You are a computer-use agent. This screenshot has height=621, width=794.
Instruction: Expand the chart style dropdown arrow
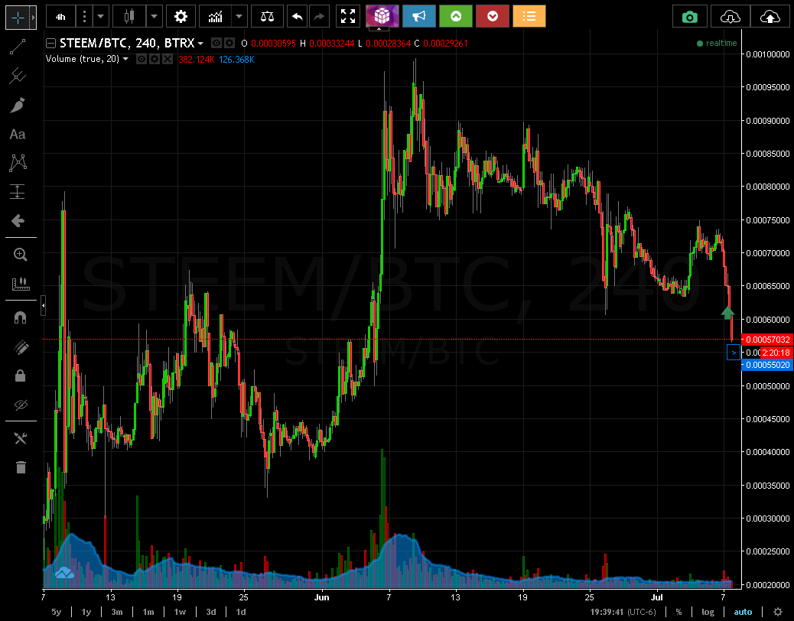click(154, 18)
